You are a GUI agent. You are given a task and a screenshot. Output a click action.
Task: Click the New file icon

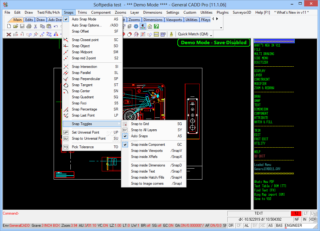pos(9,26)
